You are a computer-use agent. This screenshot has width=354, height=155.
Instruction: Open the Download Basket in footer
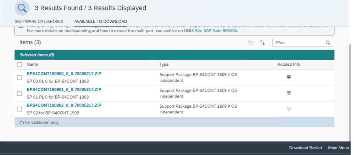point(305,148)
